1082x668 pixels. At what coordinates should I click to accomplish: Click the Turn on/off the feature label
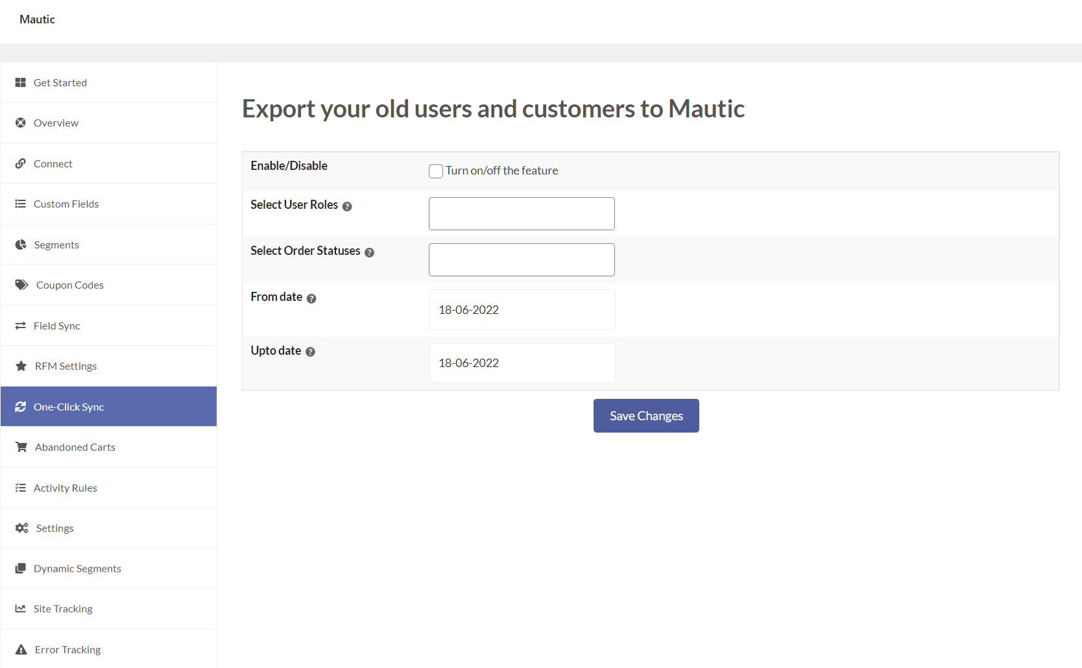coord(501,171)
